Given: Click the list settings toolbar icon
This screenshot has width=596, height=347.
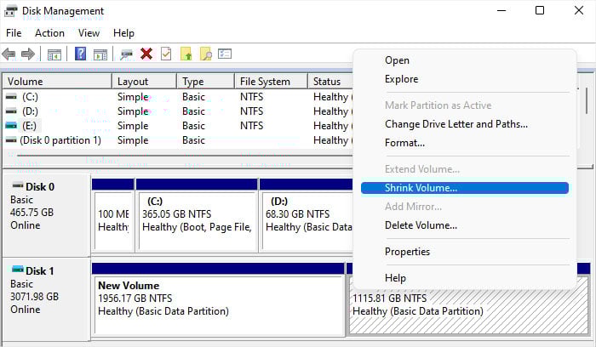Looking at the screenshot, I should (225, 54).
